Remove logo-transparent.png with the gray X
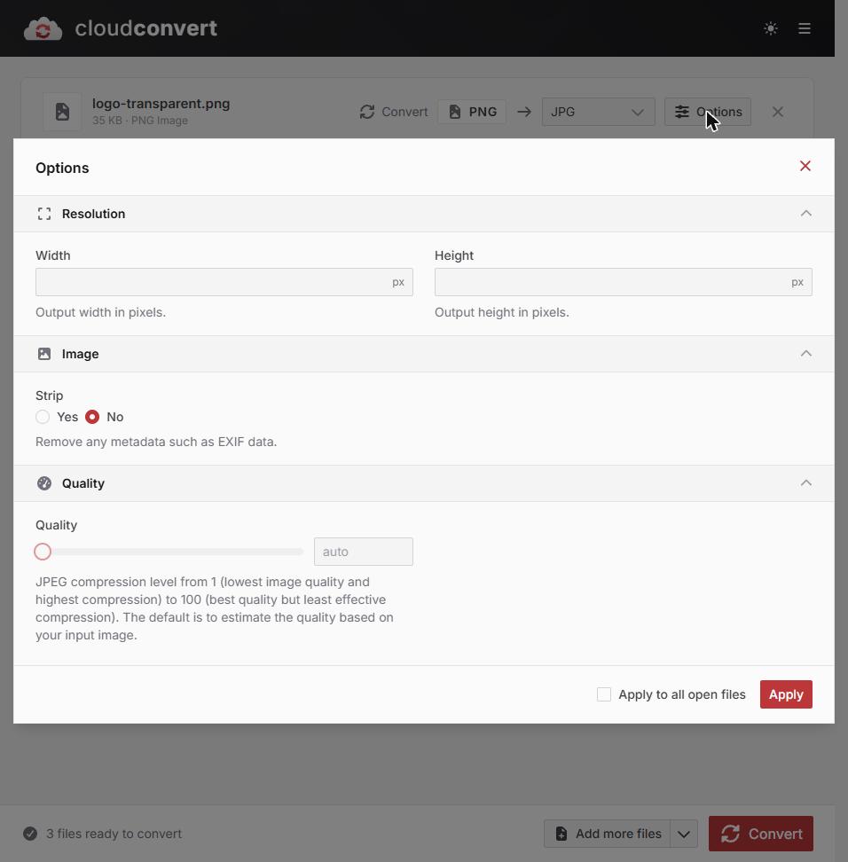This screenshot has width=848, height=862. [x=777, y=112]
